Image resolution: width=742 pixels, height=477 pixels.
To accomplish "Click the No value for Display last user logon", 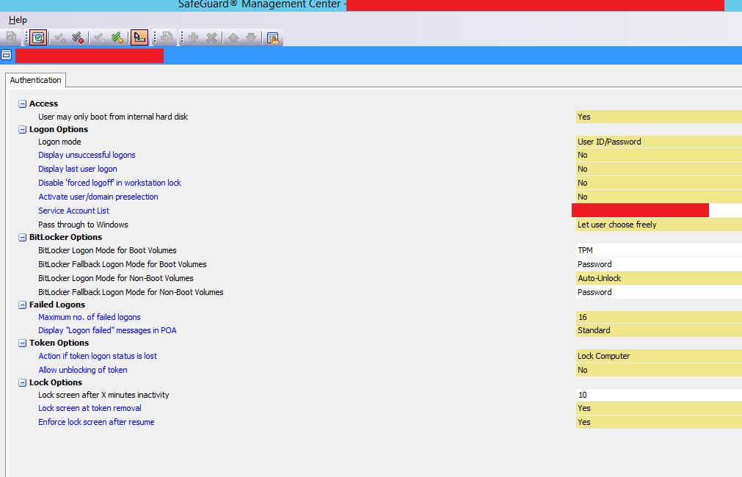I will point(659,169).
